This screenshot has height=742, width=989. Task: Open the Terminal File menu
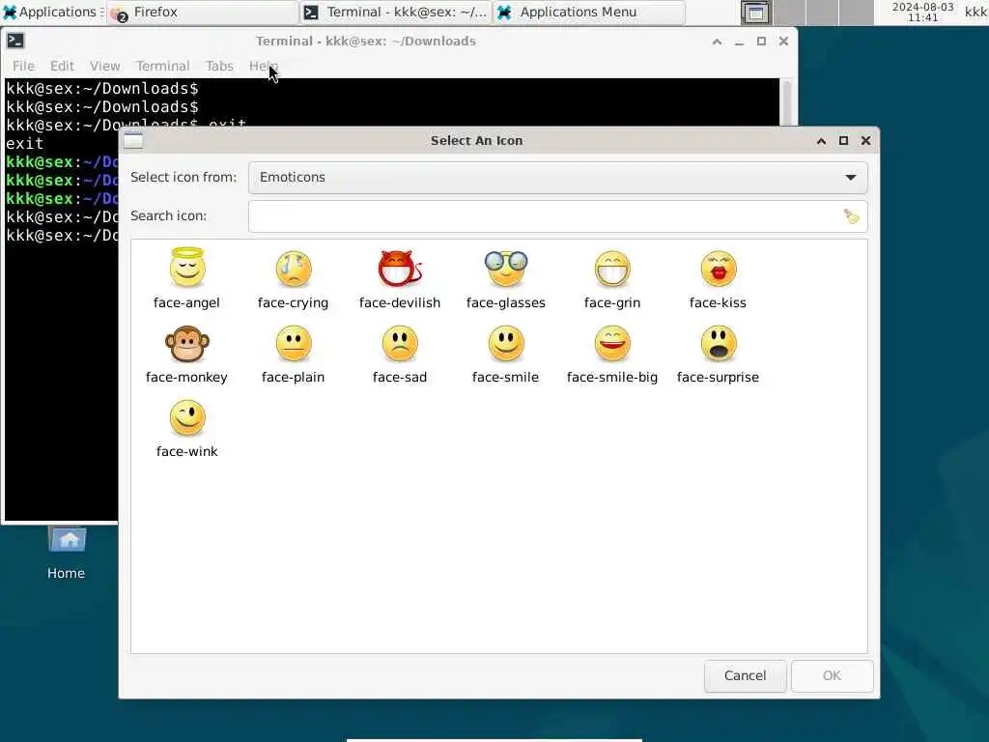(x=23, y=67)
